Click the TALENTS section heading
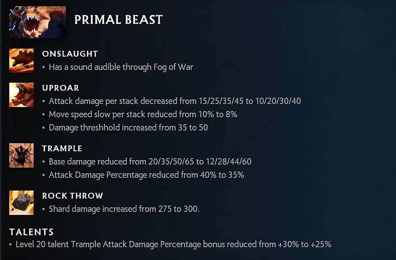The image size is (396, 260). coord(31,232)
